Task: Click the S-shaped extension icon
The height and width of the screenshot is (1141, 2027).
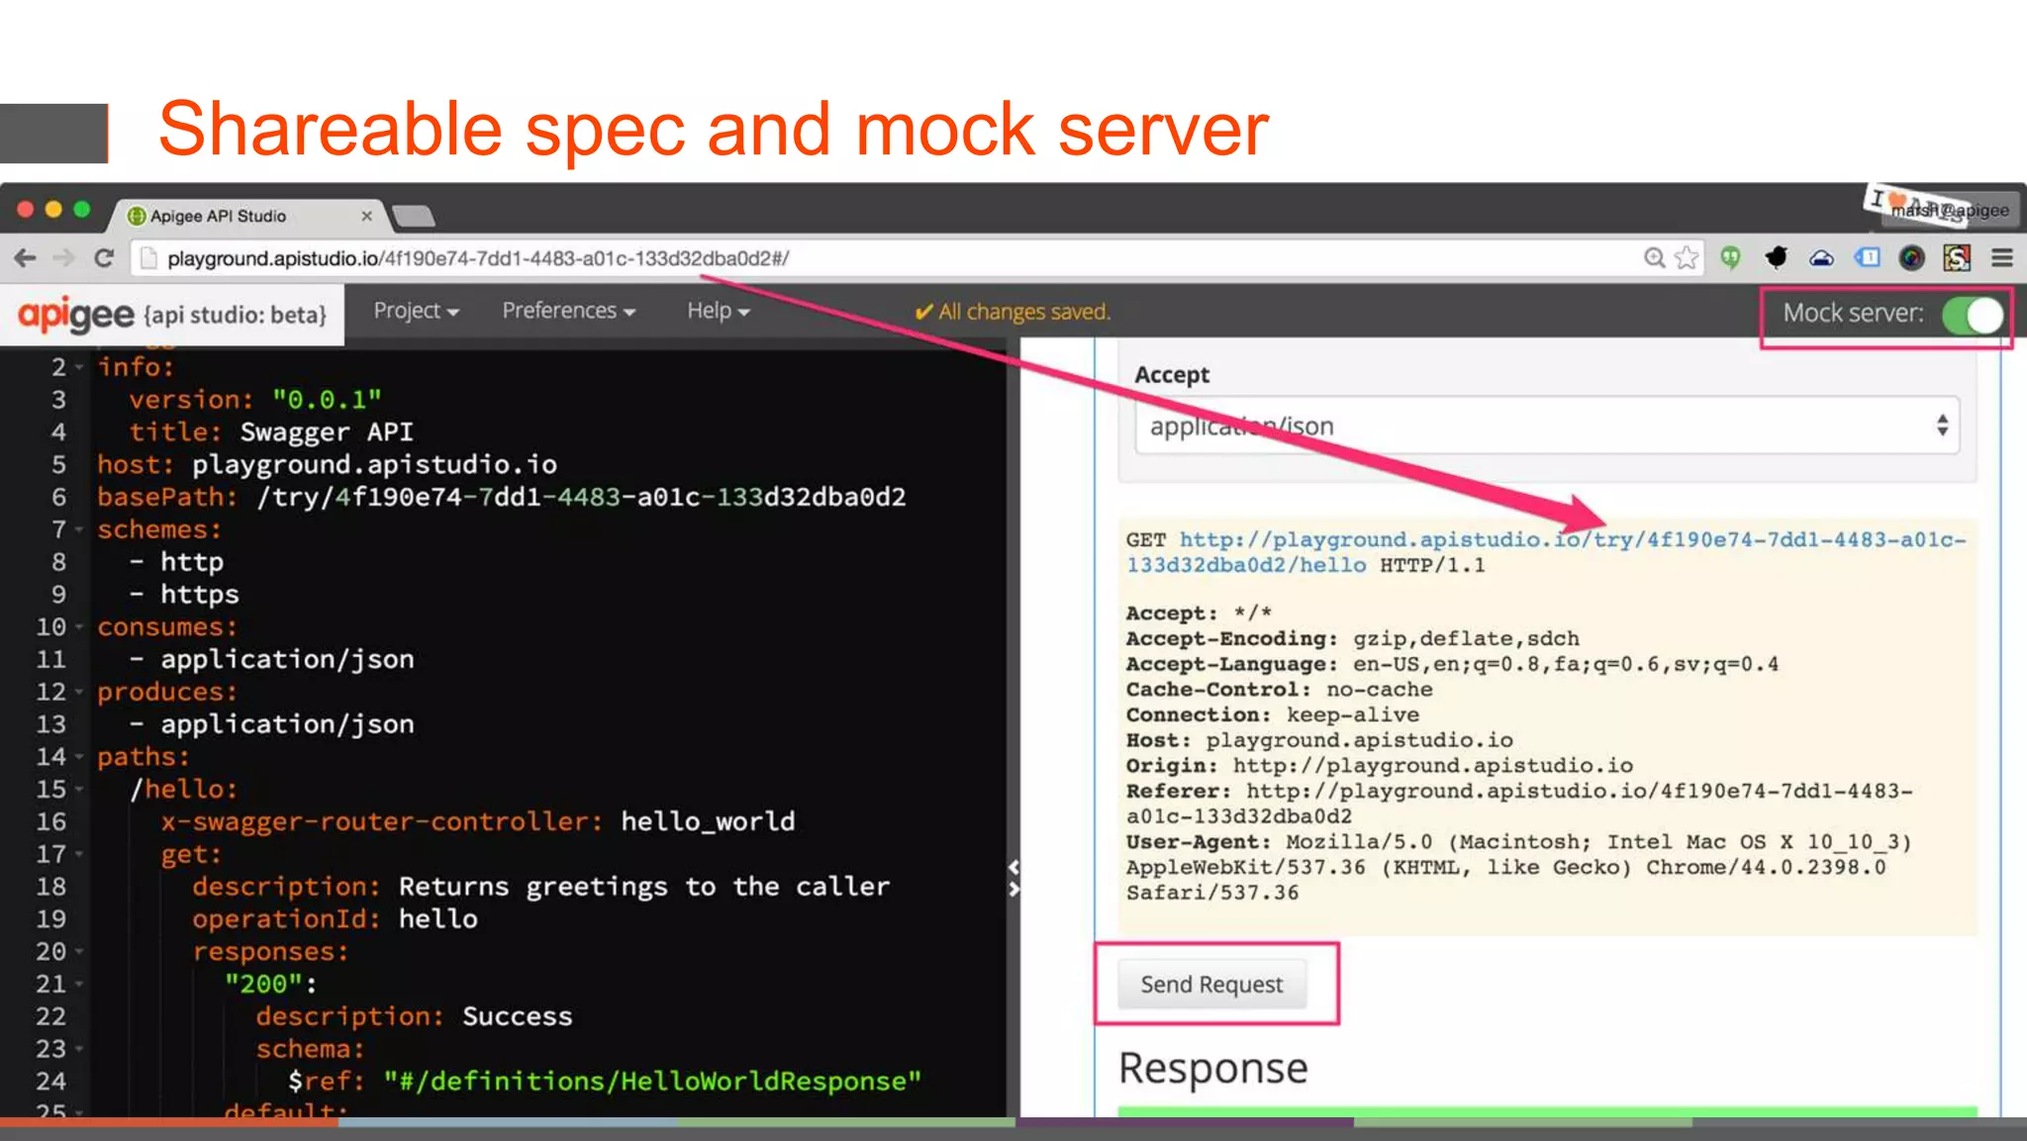Action: 1957,258
